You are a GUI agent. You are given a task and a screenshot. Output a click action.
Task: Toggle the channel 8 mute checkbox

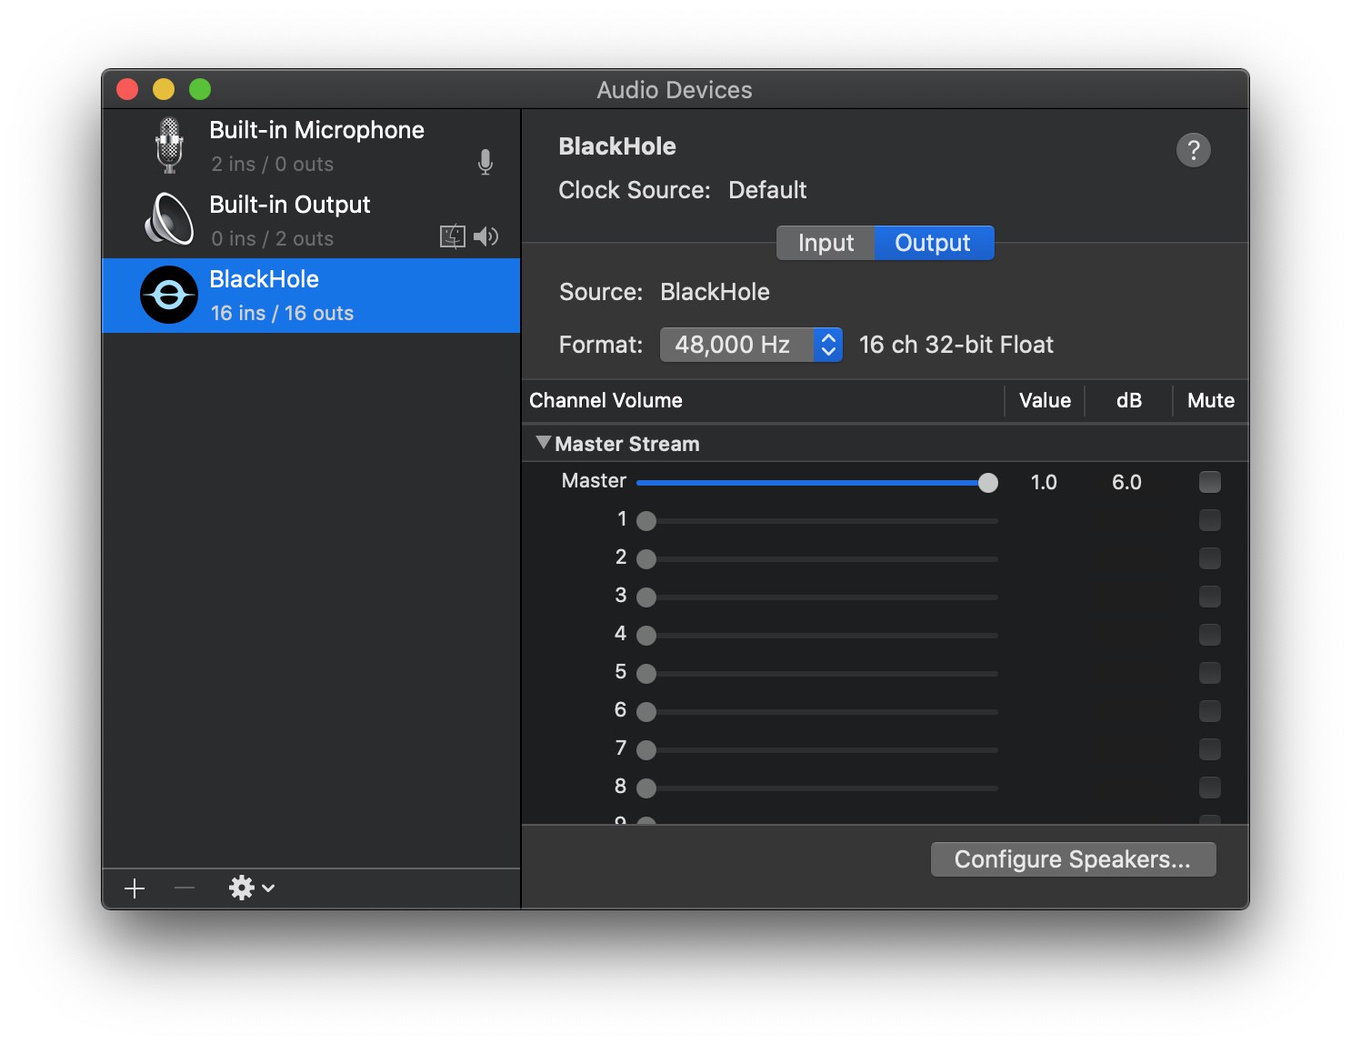click(x=1209, y=788)
